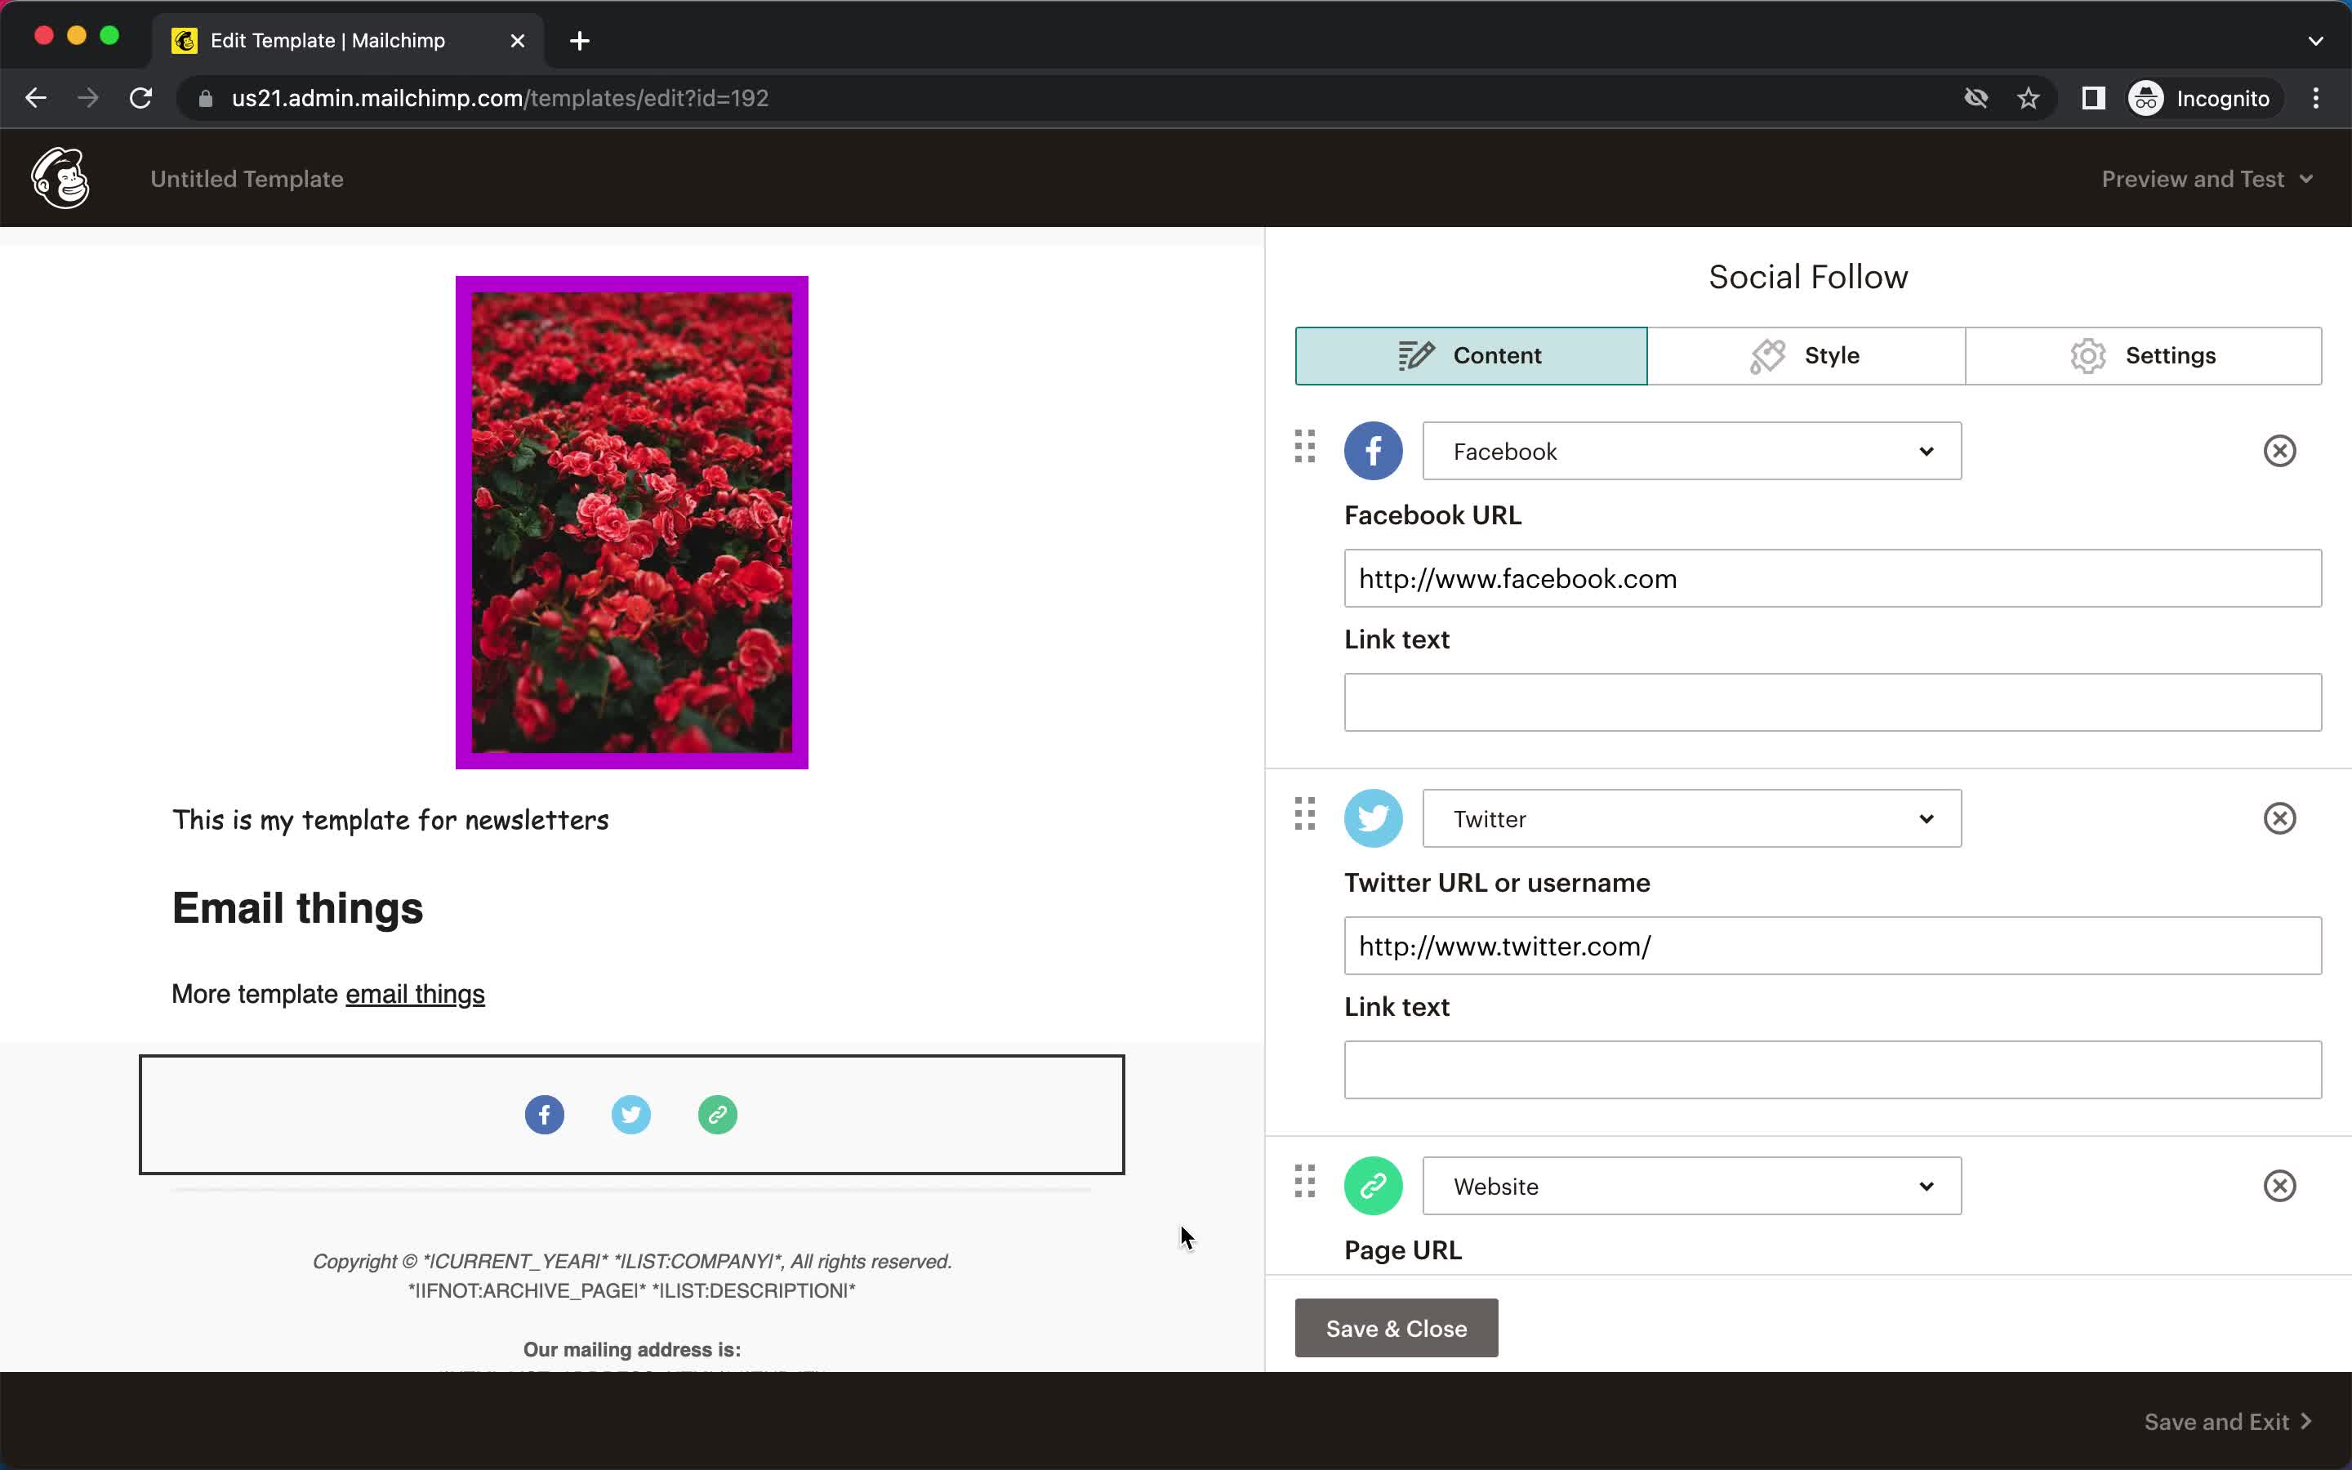The height and width of the screenshot is (1470, 2352).
Task: Click the Facebook URL input field
Action: [x=1832, y=578]
